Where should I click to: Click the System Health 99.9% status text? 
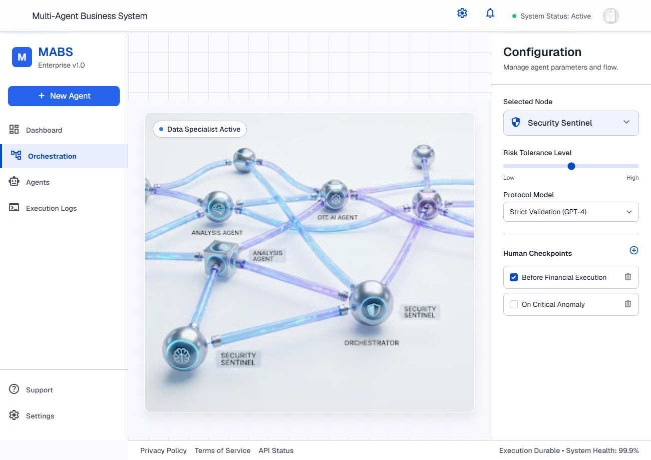click(602, 450)
